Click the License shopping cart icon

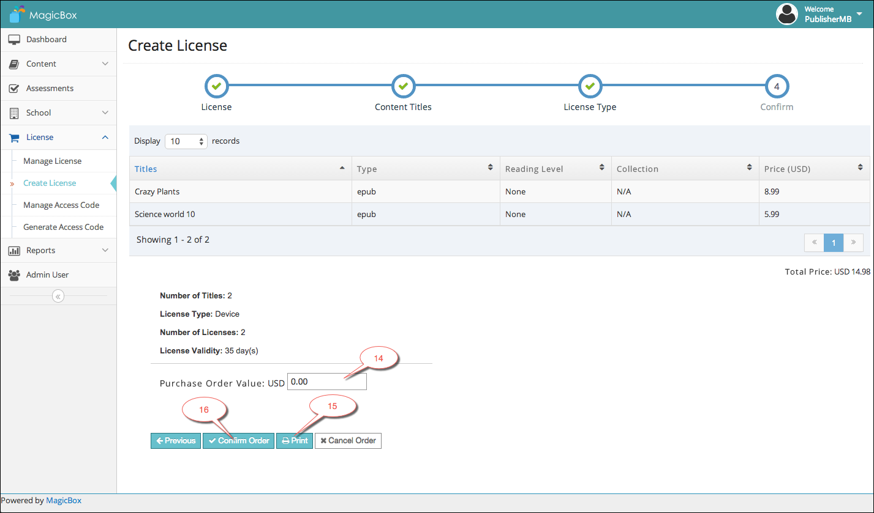(14, 138)
